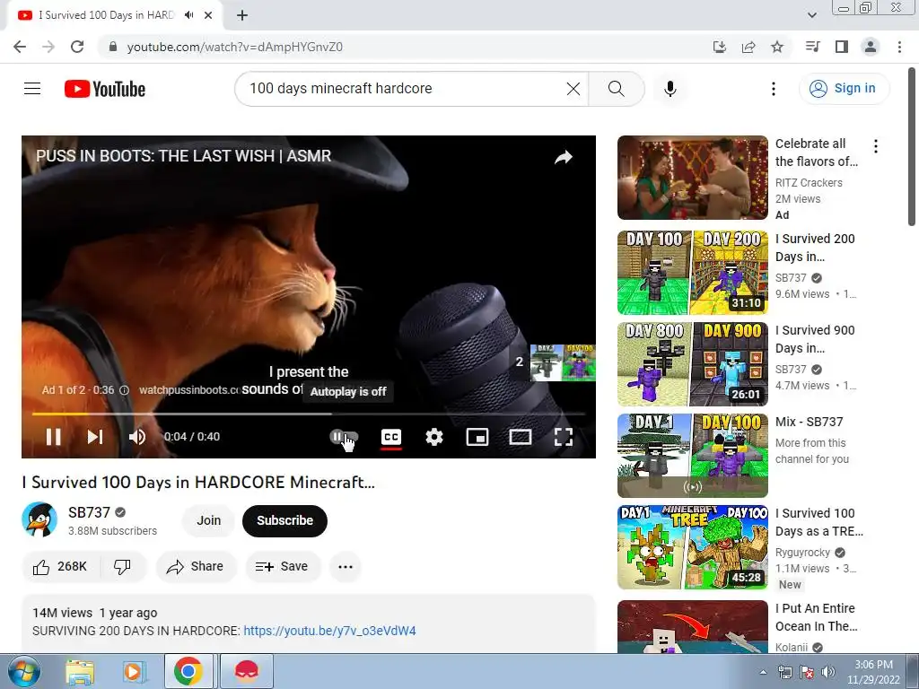Click the Sign in button
919x689 pixels.
(x=844, y=89)
